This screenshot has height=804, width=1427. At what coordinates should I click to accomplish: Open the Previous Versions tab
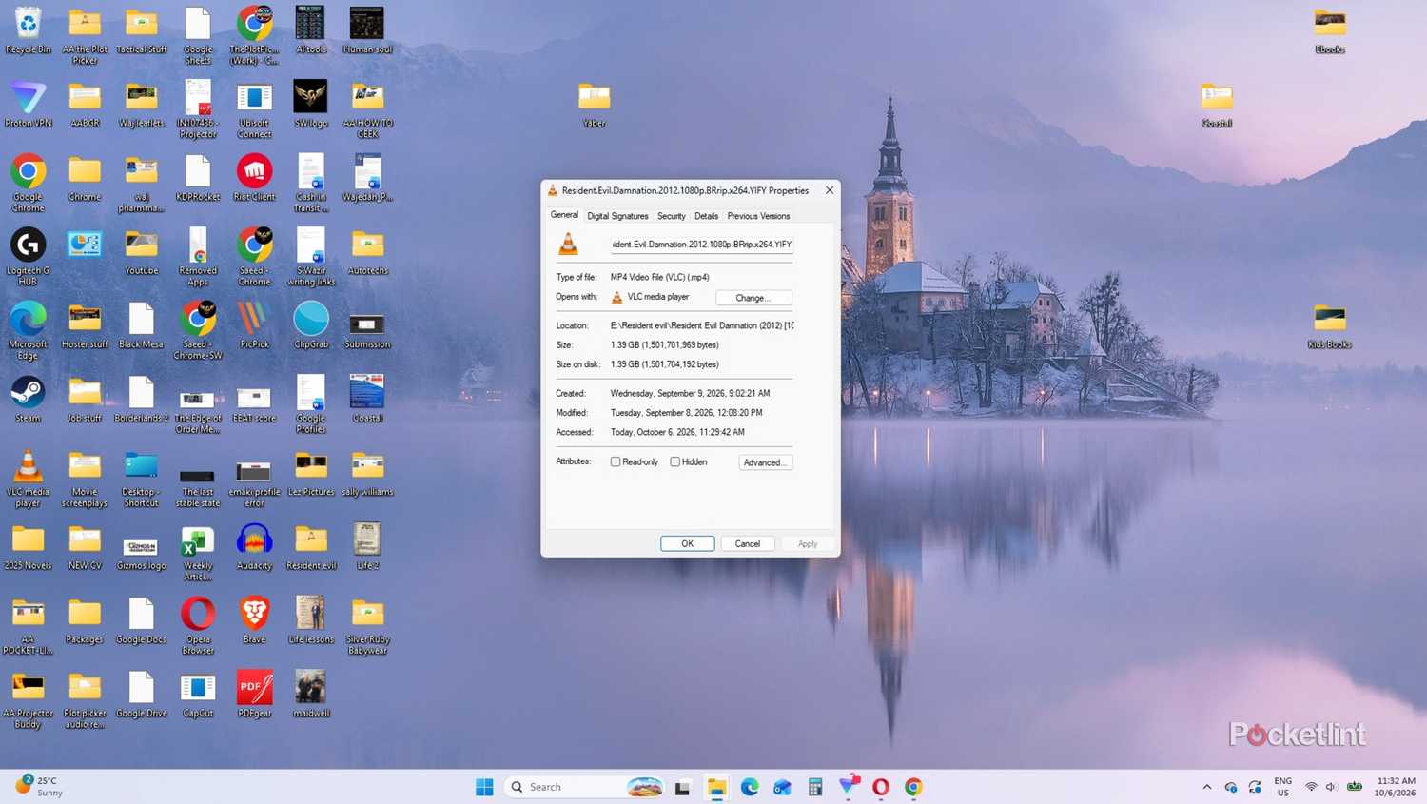pos(758,216)
